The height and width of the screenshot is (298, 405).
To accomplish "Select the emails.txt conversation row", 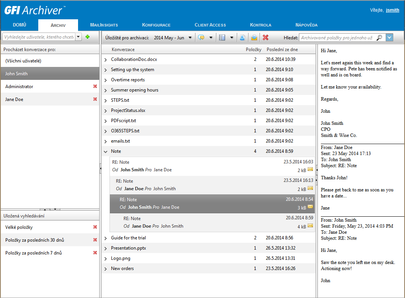I will pyautogui.click(x=208, y=141).
